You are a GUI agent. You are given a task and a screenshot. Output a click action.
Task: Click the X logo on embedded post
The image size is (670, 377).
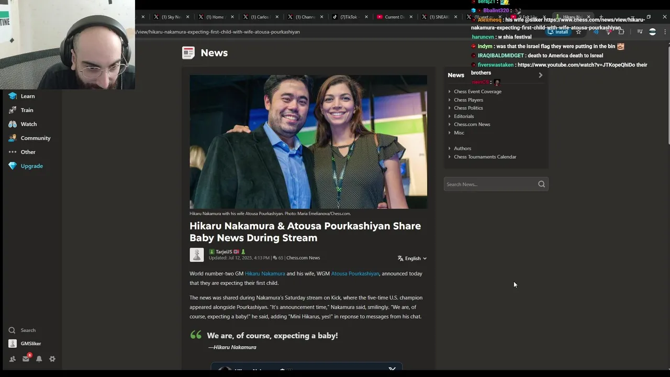pos(392,369)
